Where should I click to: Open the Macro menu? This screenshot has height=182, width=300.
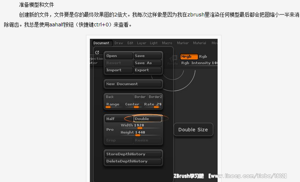tap(167, 43)
